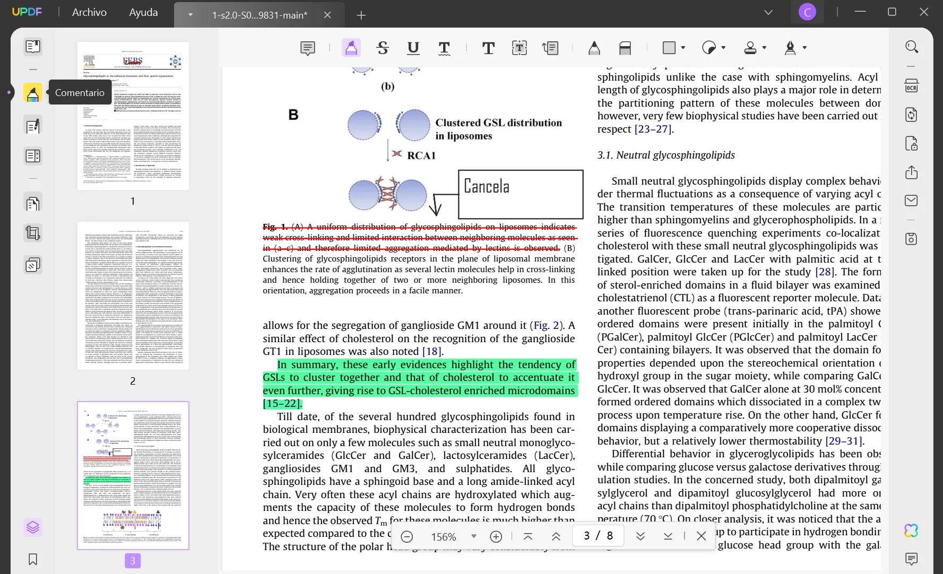This screenshot has height=574, width=943.
Task: Switch to the 1-s2.0-S0...9831-main tab
Action: [x=259, y=15]
